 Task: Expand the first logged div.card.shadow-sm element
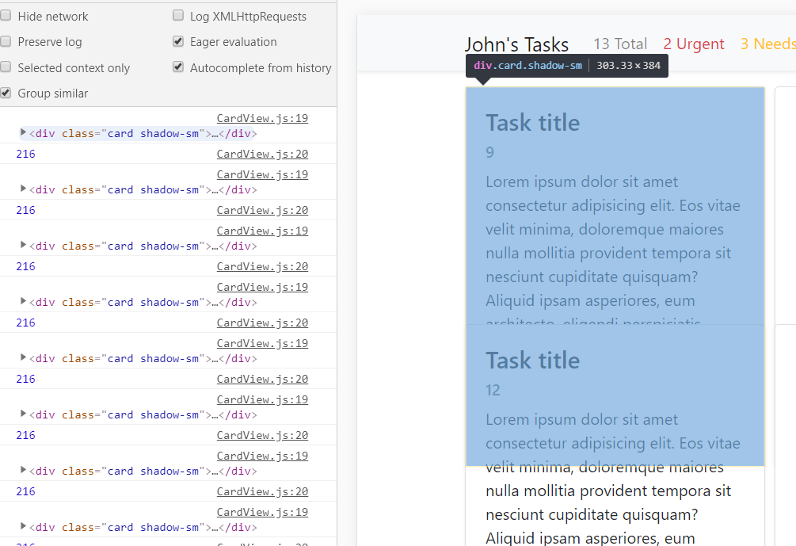click(x=23, y=132)
